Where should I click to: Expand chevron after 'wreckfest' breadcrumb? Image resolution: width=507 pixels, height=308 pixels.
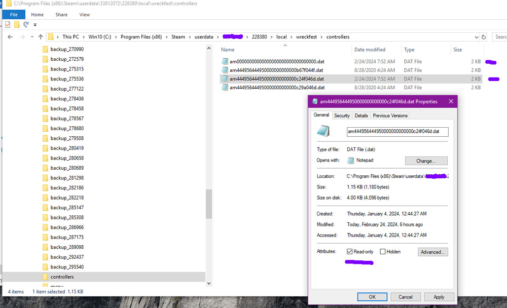[x=322, y=37]
